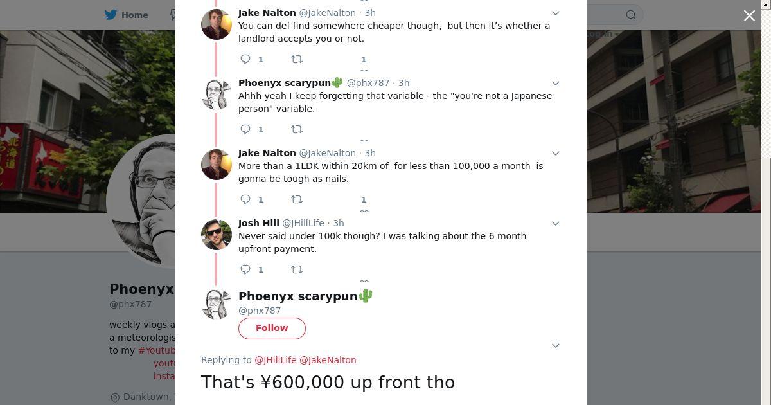Retweet Jake Nalton's landlord tweet
Screen dimensions: 771x405
[297, 59]
